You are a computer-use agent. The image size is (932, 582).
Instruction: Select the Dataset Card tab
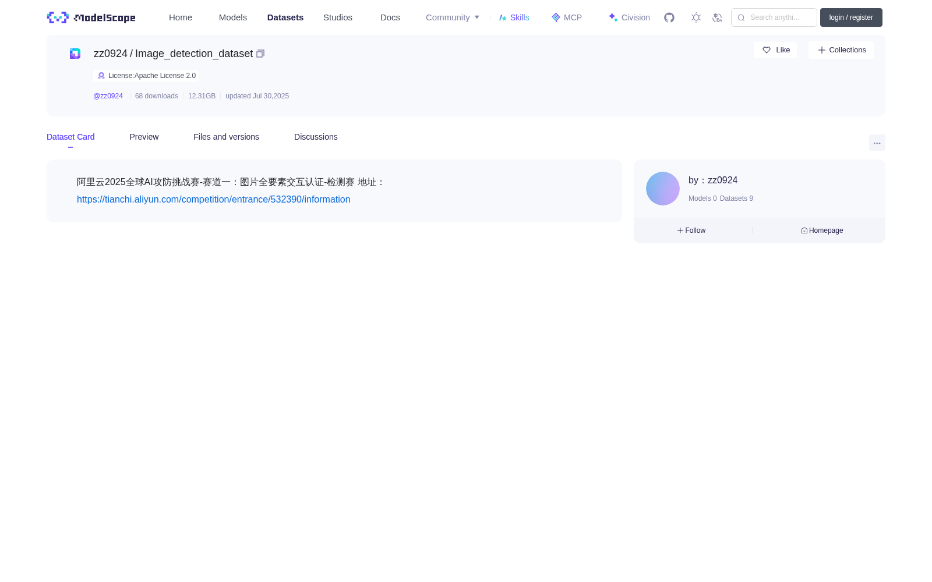tap(70, 137)
